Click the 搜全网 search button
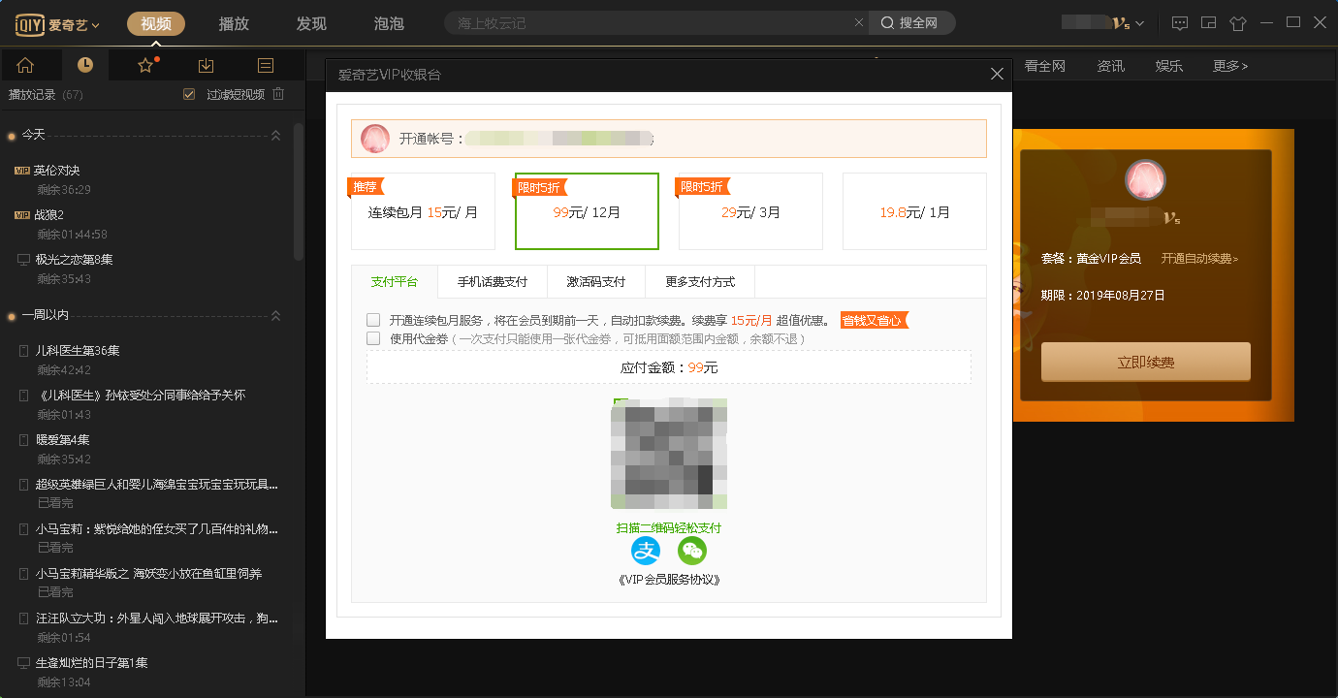Screen dimensions: 1338x698 [910, 23]
